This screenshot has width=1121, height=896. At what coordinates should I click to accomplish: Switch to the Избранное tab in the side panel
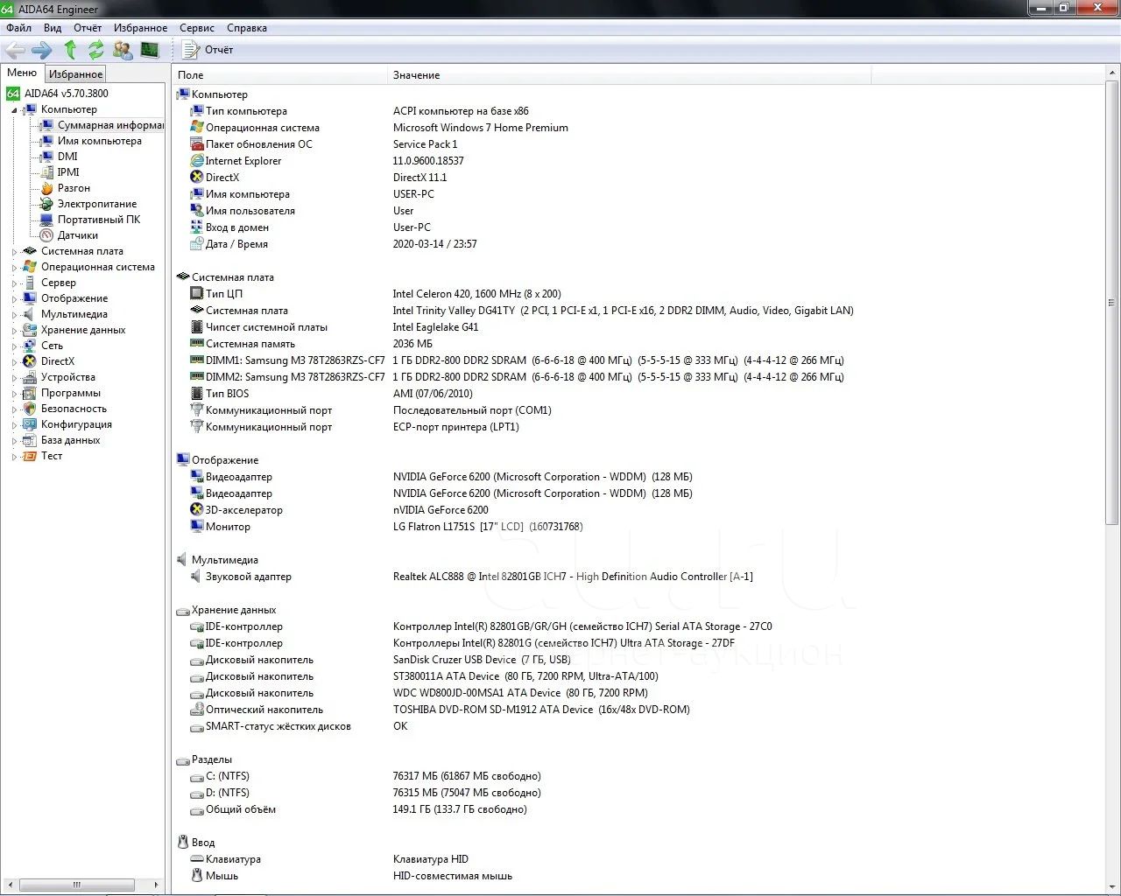pyautogui.click(x=75, y=74)
